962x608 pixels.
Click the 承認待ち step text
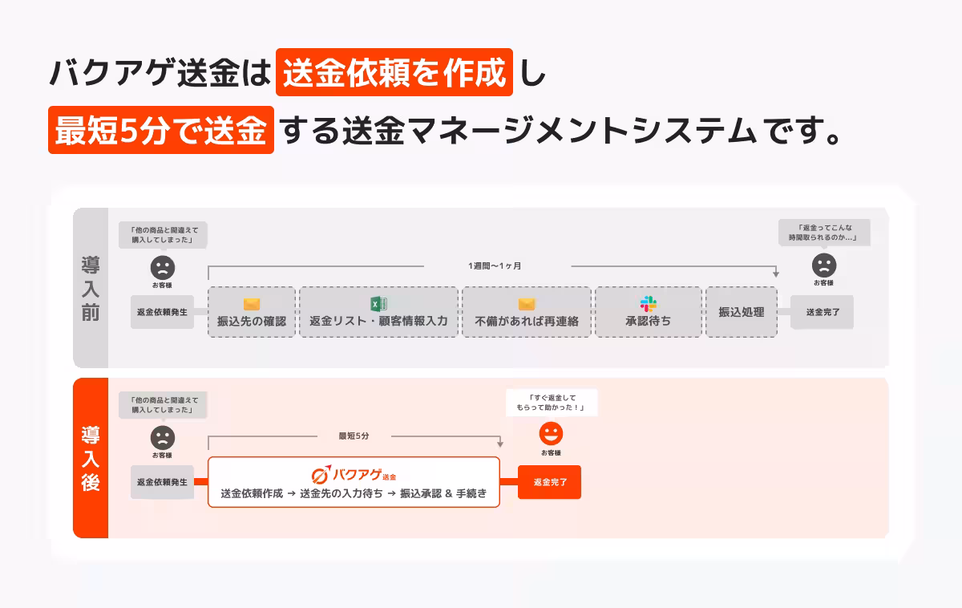[x=649, y=322]
